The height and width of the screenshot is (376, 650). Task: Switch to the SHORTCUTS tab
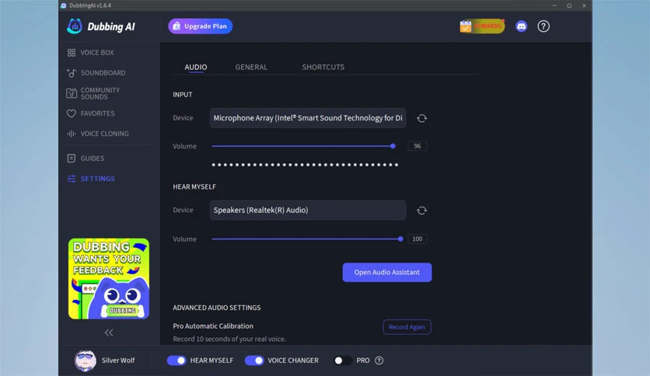(323, 67)
